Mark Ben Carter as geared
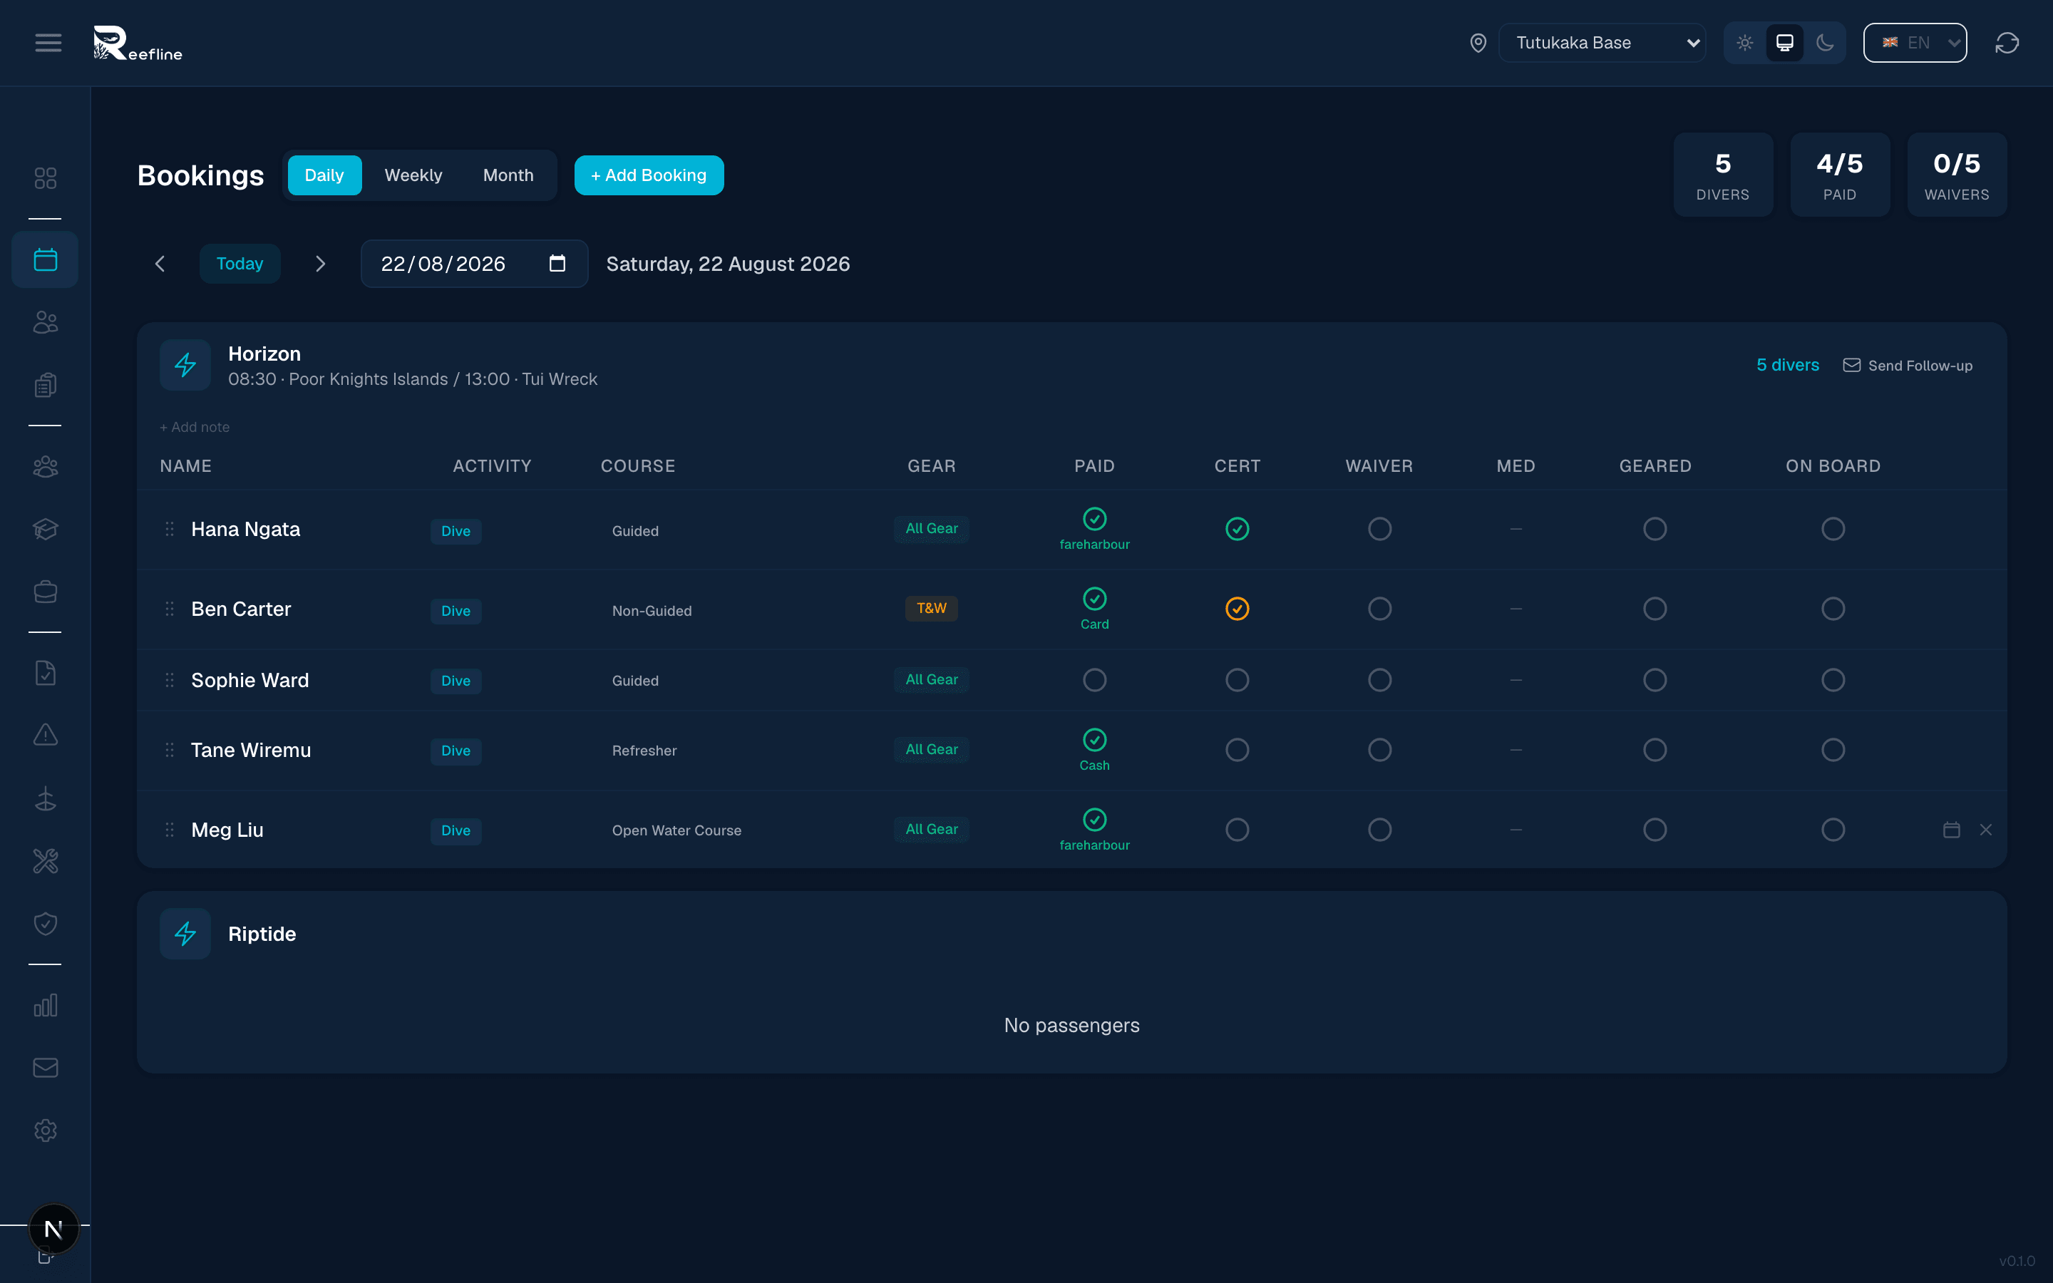Viewport: 2053px width, 1283px height. (1655, 609)
